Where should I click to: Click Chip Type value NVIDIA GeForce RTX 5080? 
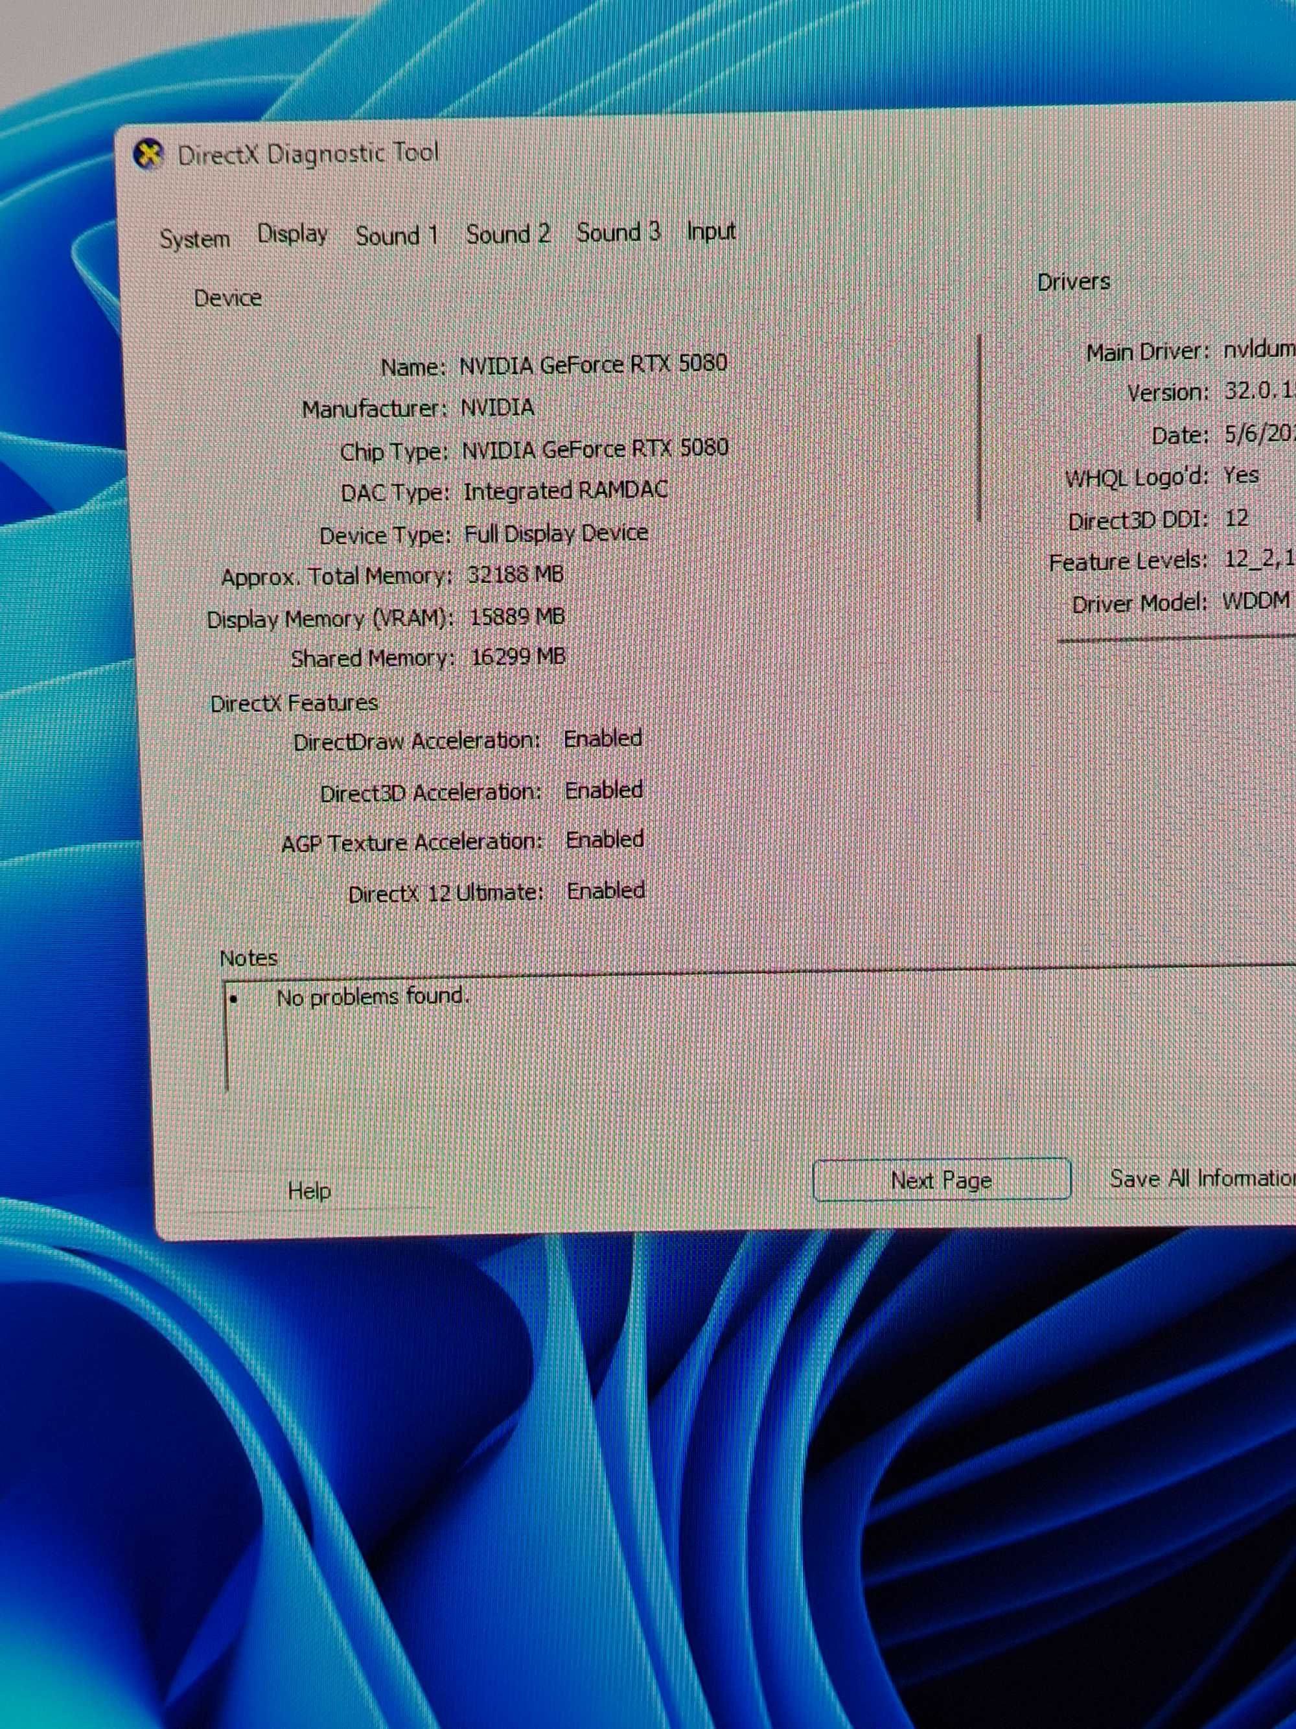coord(596,449)
